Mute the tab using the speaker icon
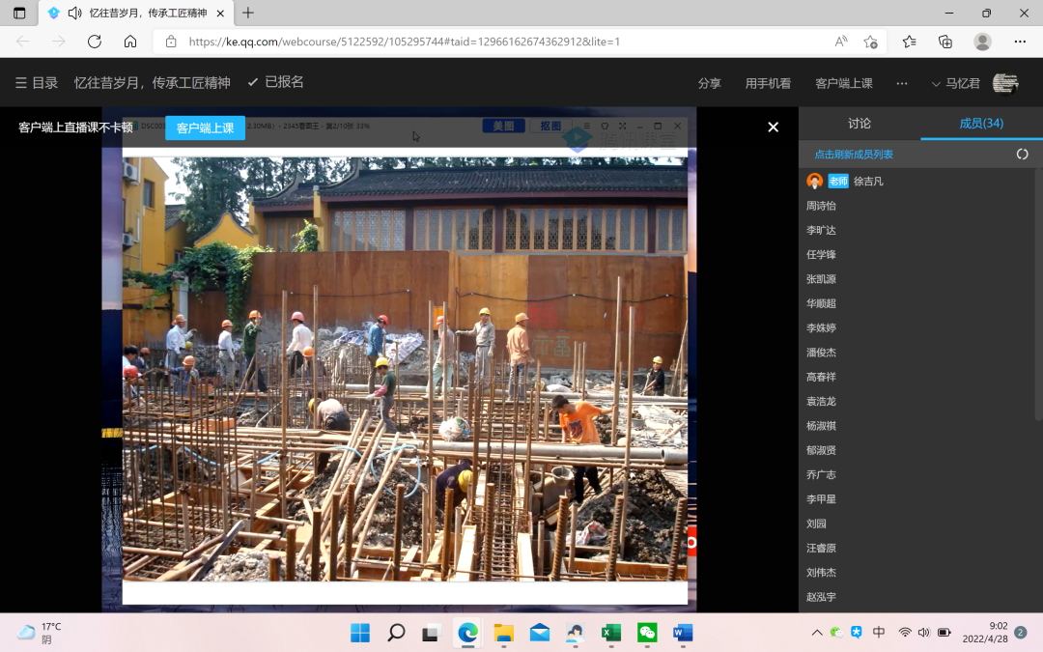Screen dimensions: 1043x652 click(74, 13)
